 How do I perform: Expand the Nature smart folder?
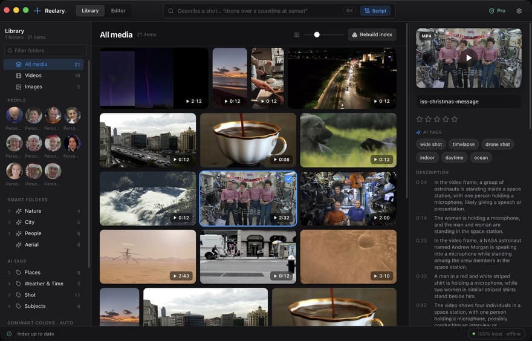pos(9,211)
